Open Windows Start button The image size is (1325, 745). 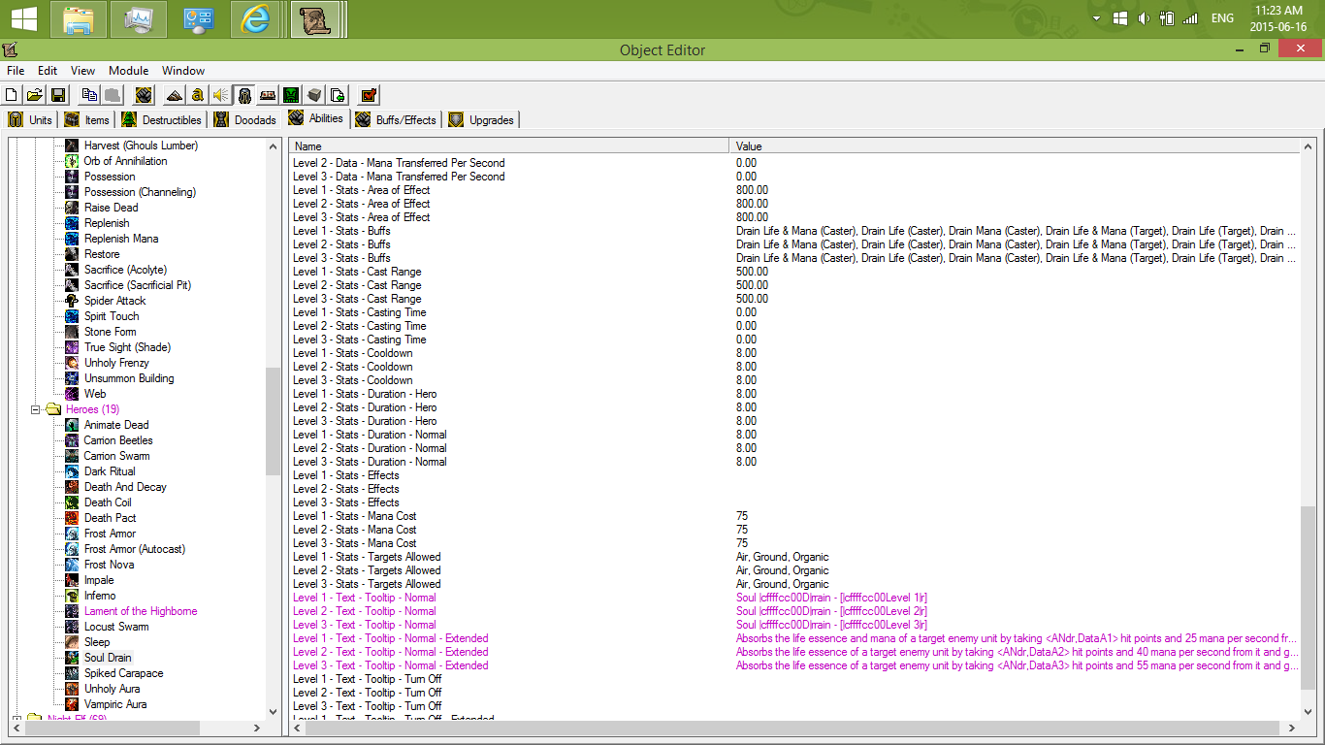[23, 18]
